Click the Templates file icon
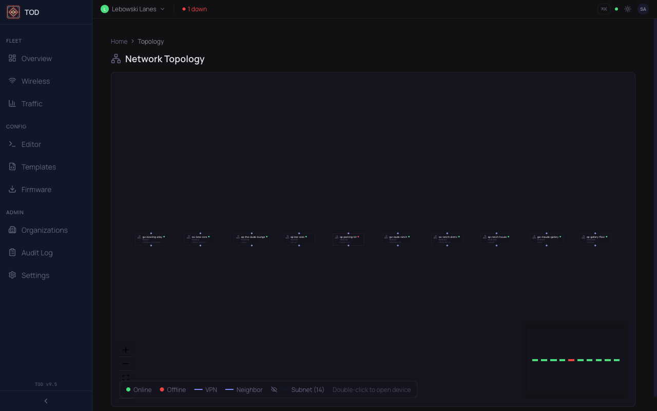Viewport: 657px width, 411px height. (12, 167)
